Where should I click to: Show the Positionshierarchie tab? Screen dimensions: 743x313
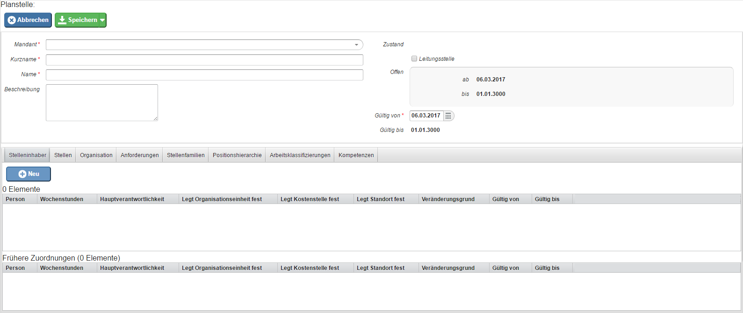(237, 155)
